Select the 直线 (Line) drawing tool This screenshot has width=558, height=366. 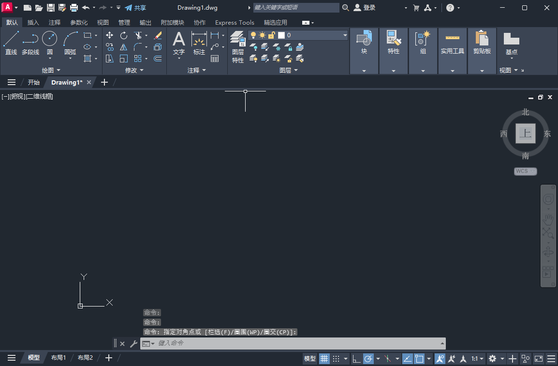11,43
